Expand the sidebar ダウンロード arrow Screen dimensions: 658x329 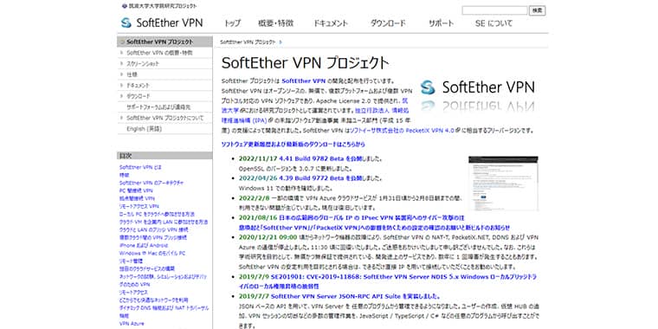click(x=122, y=96)
